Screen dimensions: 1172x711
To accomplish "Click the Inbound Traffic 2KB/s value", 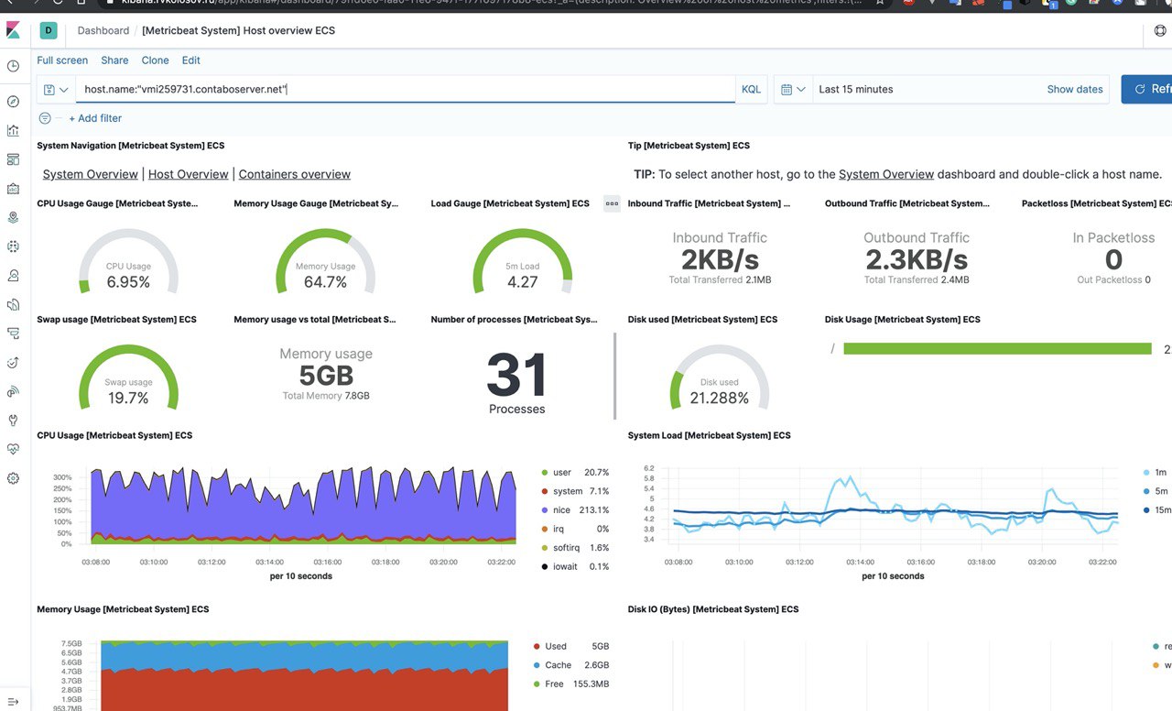I will [720, 260].
